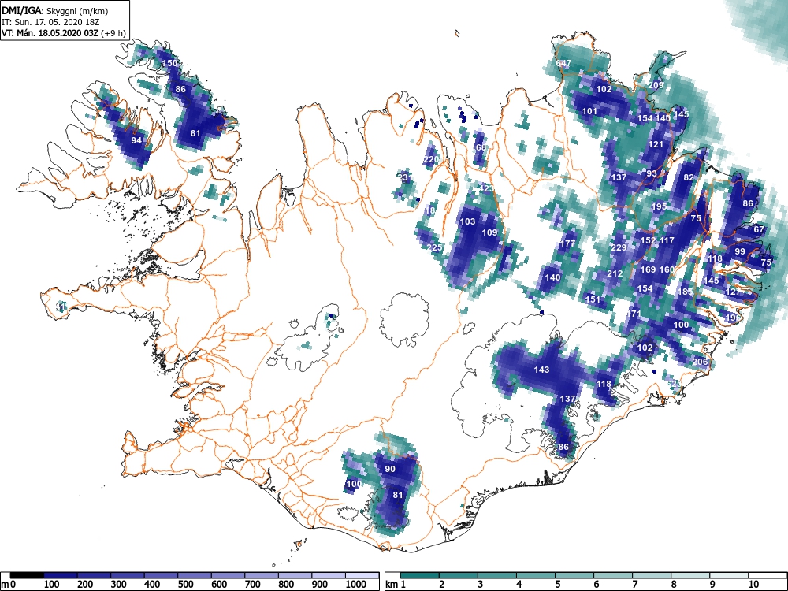The width and height of the screenshot is (788, 591).
Task: Click the map value 101
Action: [x=589, y=111]
